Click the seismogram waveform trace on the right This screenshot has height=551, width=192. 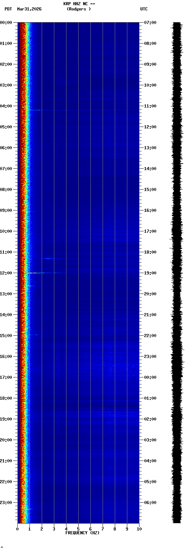[177, 273]
